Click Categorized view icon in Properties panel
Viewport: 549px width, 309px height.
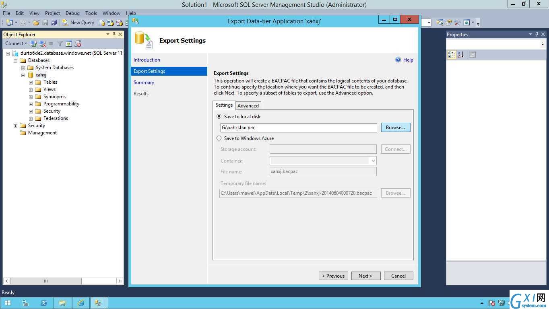tap(452, 55)
